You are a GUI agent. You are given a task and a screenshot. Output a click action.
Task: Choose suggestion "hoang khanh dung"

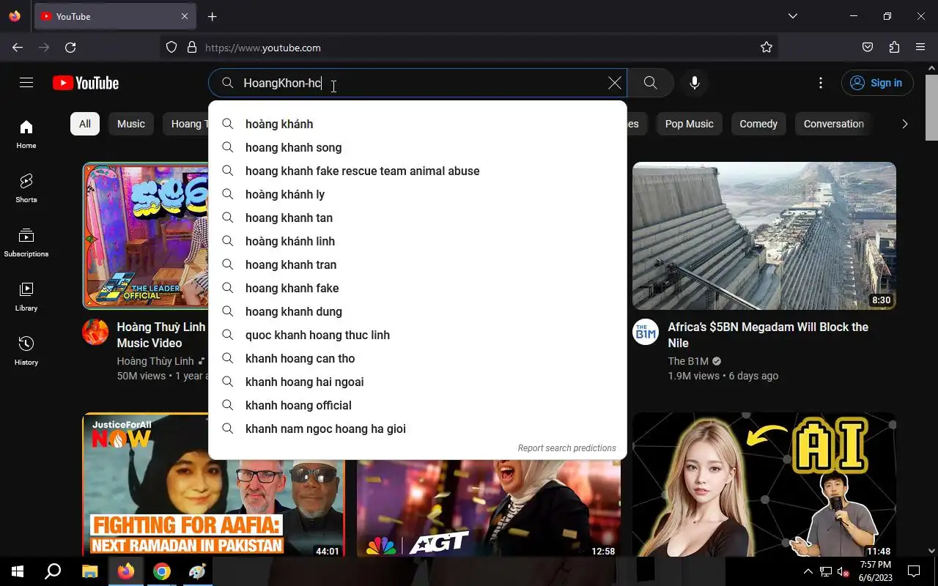tap(418, 311)
